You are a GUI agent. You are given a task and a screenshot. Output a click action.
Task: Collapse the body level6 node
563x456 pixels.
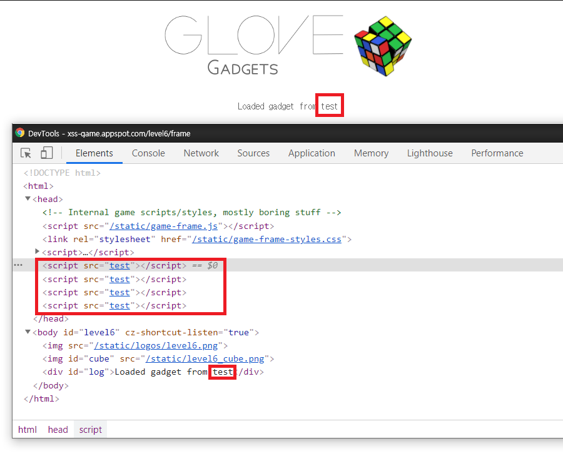(x=28, y=332)
